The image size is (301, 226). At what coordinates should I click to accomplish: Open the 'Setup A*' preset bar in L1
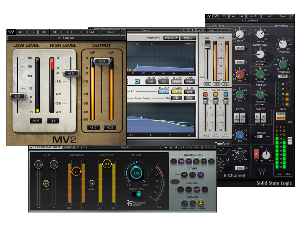tap(125, 147)
